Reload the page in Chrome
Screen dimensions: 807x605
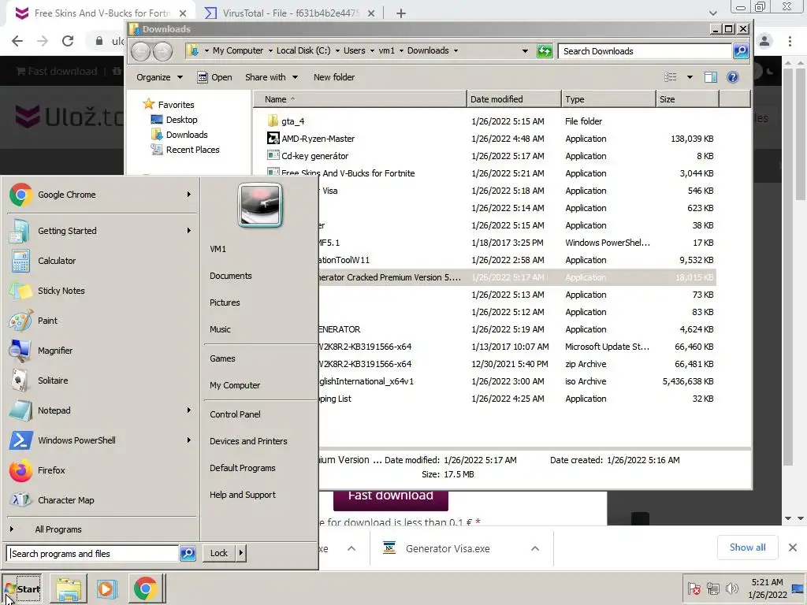[x=68, y=41]
